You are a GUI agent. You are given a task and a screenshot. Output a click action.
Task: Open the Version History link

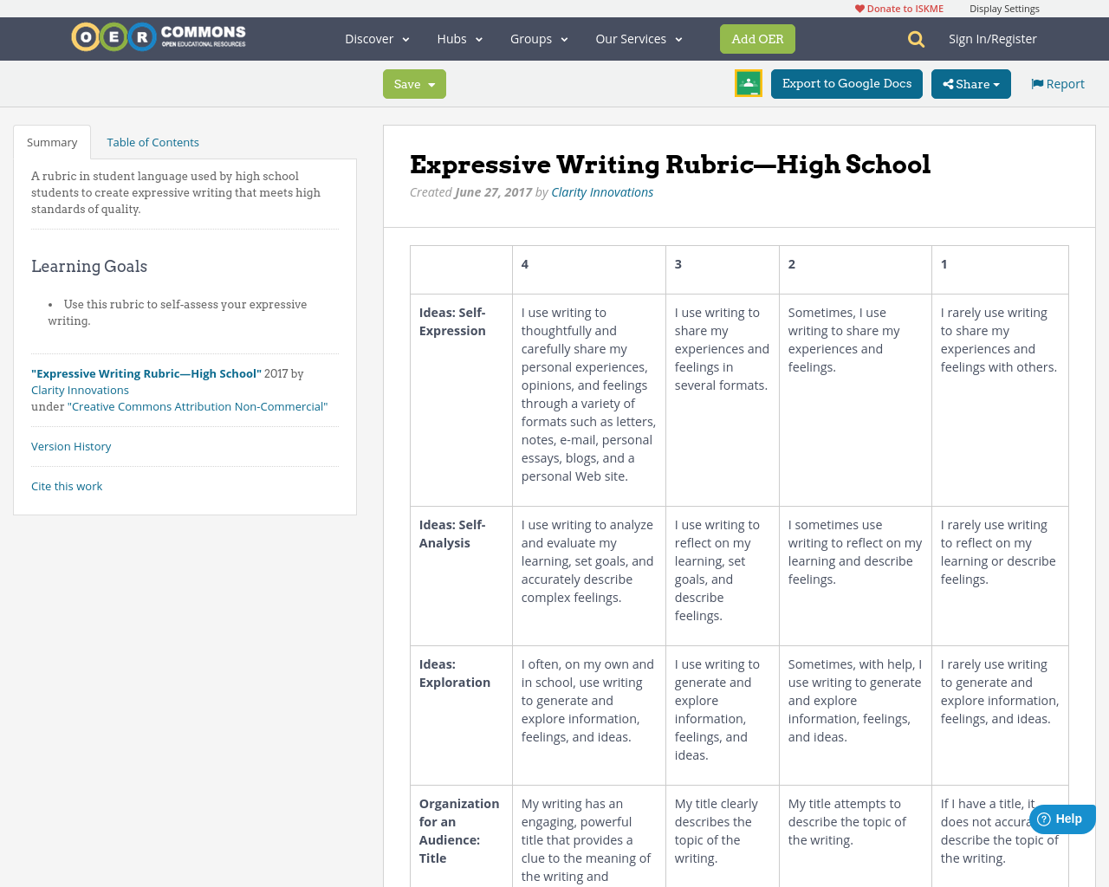tap(70, 445)
